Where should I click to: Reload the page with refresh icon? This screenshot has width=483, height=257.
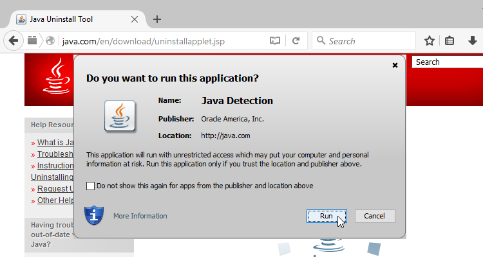(296, 40)
